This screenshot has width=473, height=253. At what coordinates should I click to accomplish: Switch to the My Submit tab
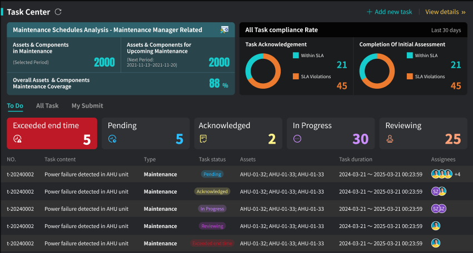(87, 105)
